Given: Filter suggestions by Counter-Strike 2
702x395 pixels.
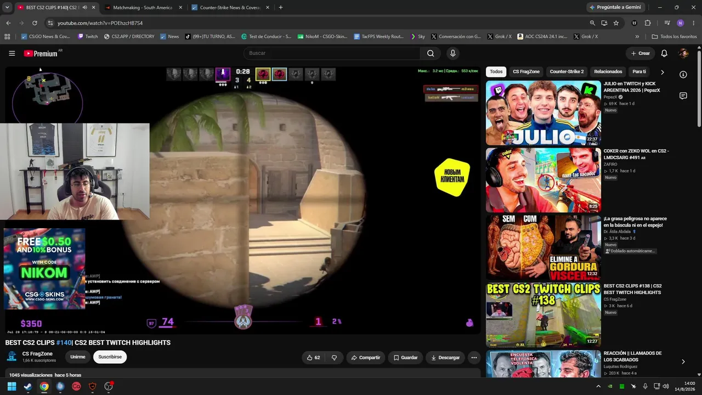Looking at the screenshot, I should coord(567,72).
